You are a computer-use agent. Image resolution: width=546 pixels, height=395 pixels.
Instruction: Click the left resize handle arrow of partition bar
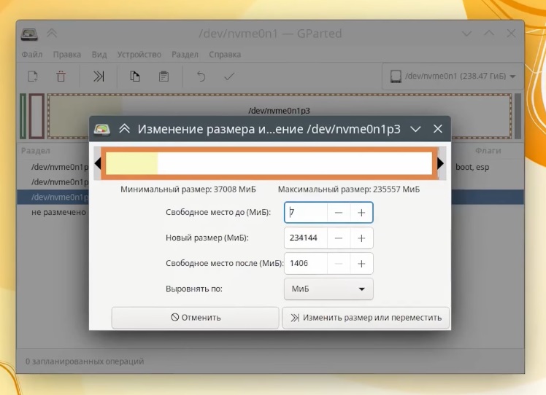point(98,163)
